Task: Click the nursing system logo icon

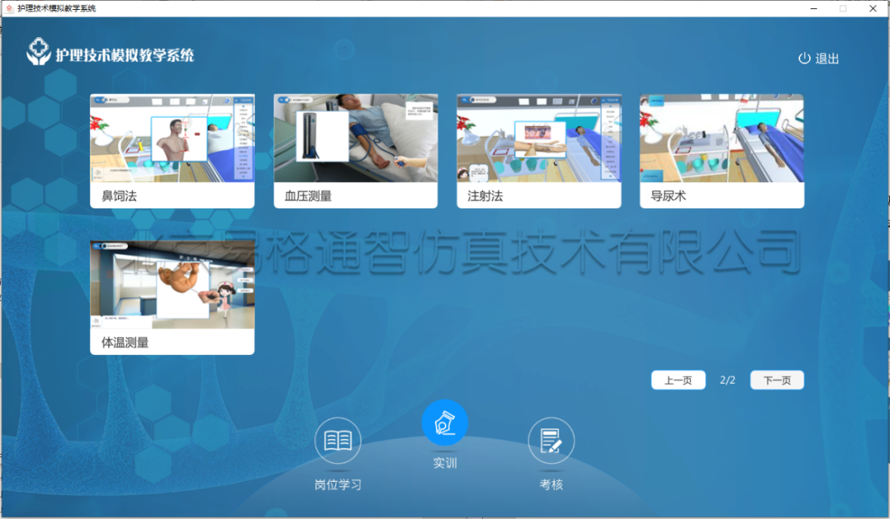Action: 39,52
